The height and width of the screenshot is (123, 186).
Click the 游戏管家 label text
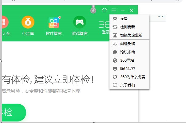(80, 33)
